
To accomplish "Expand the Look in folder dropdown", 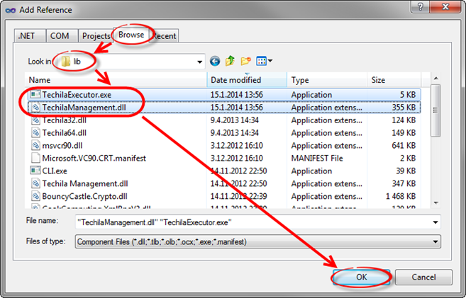I will (199, 62).
